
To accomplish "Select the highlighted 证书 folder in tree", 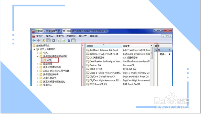I will click(49, 60).
